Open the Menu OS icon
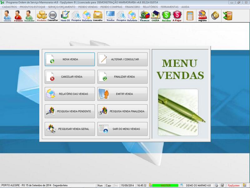The image size is (250, 188). pyautogui.click(x=65, y=16)
